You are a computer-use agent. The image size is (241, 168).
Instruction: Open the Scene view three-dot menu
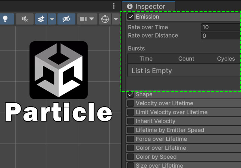[114, 6]
